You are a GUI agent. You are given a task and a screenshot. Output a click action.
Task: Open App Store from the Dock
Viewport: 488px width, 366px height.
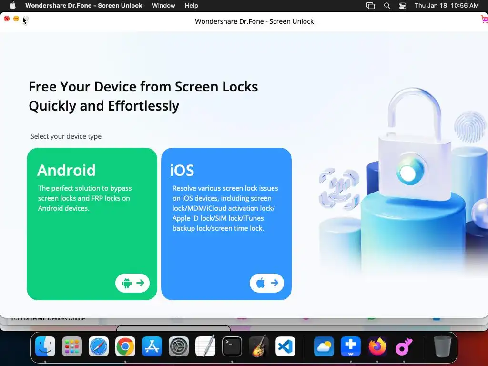pos(152,346)
